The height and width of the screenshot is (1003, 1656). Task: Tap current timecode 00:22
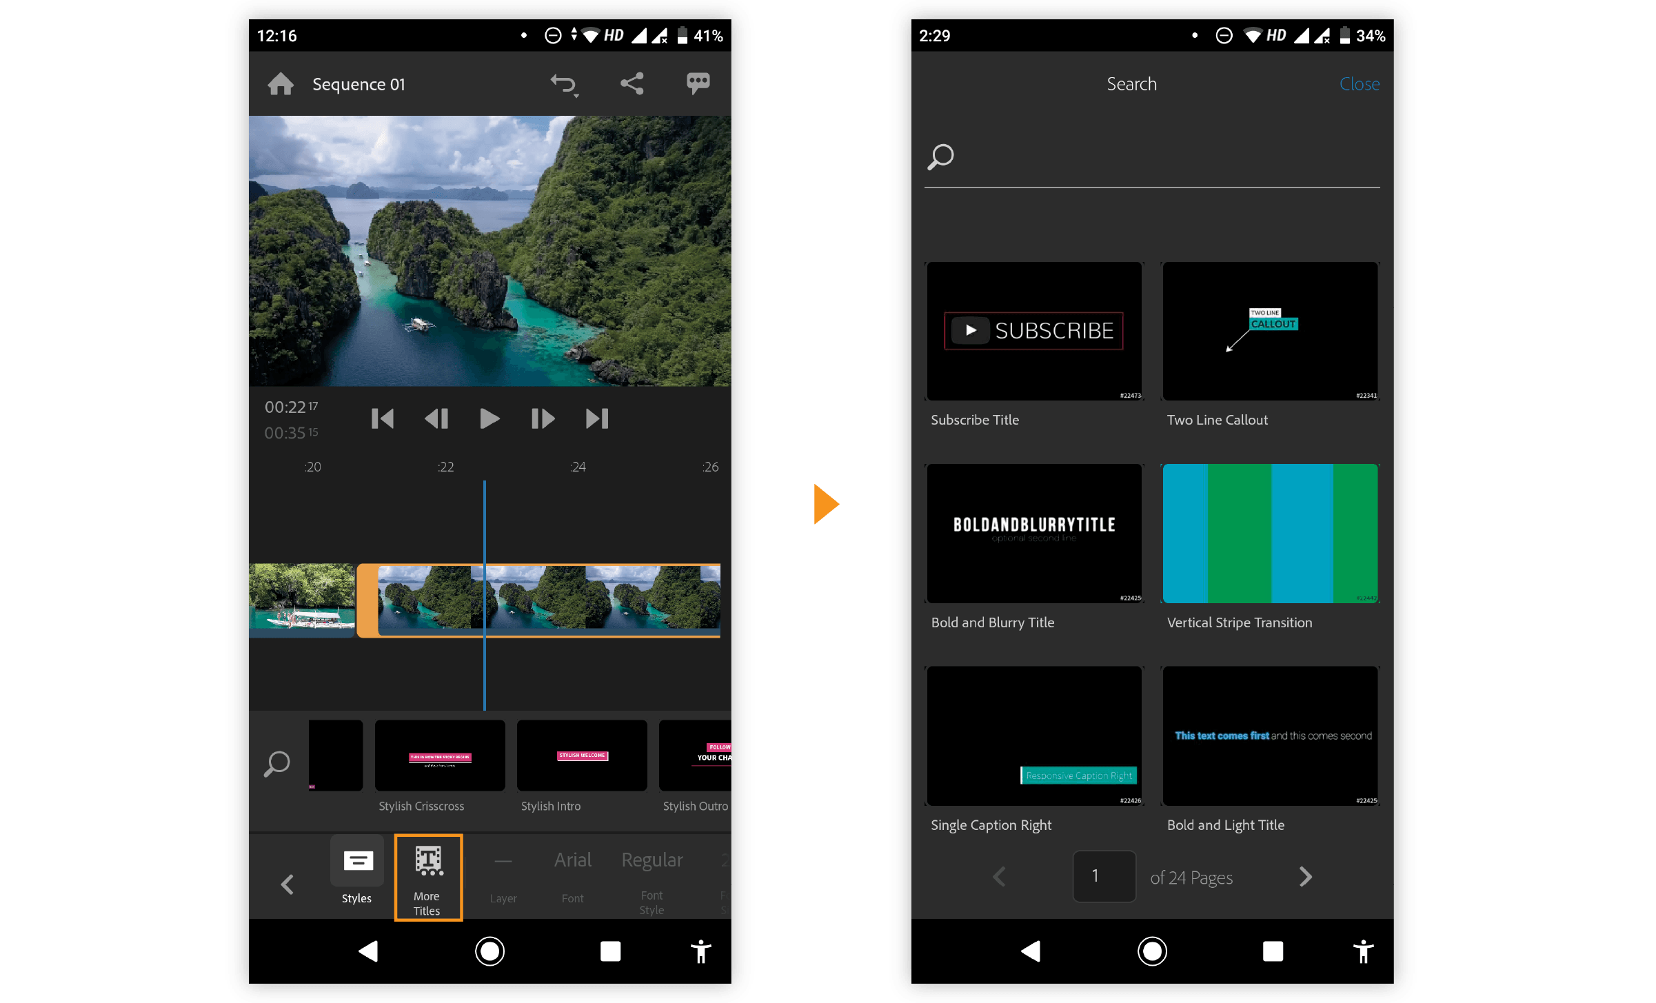291,407
